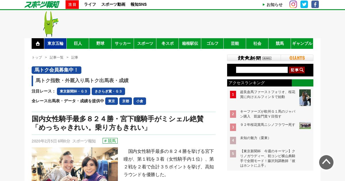Screen dimensions: 345x181
Task: Open the 小倉 racecourse button
Action: [140, 101]
